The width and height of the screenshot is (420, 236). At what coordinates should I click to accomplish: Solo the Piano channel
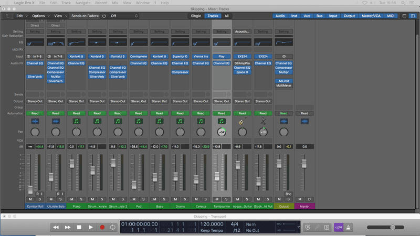[x=81, y=199]
